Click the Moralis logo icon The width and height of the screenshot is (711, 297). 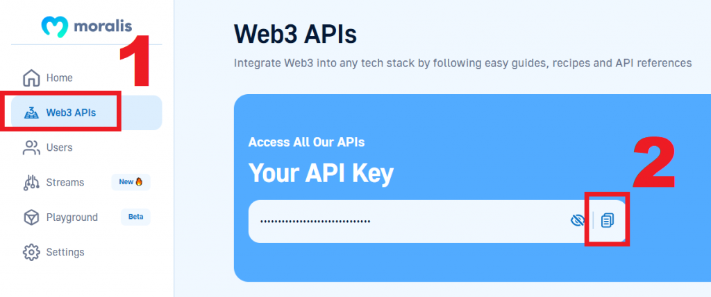[54, 27]
